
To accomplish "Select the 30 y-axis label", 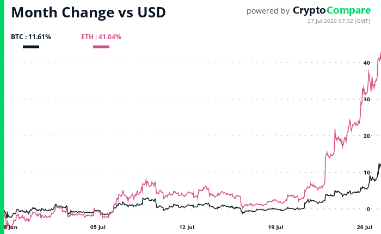I will (367, 100).
